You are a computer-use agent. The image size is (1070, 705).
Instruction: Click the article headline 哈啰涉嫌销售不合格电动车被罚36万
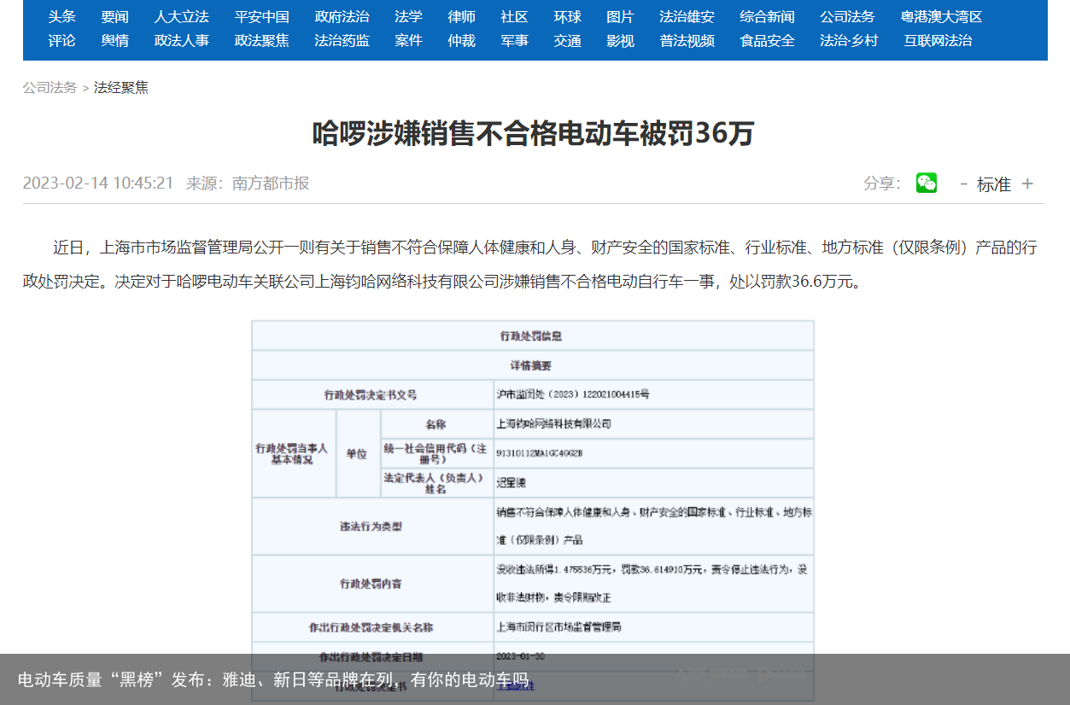point(533,133)
